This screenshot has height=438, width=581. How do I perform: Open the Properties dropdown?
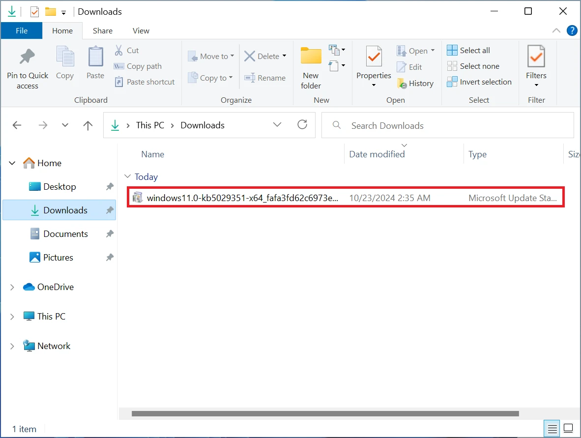coord(374,85)
